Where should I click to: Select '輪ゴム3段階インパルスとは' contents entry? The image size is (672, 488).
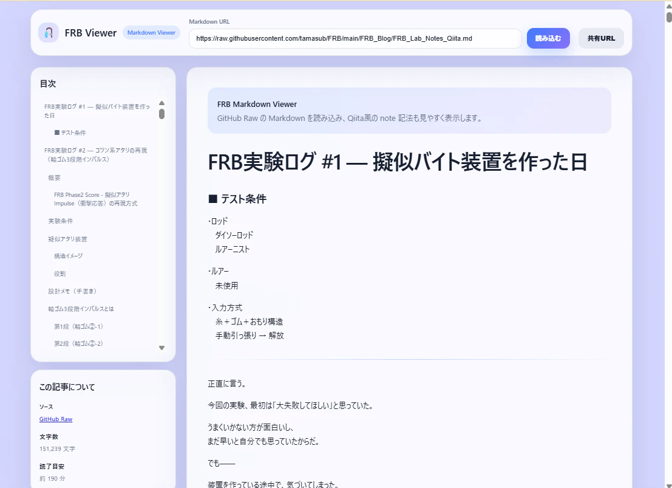click(81, 309)
